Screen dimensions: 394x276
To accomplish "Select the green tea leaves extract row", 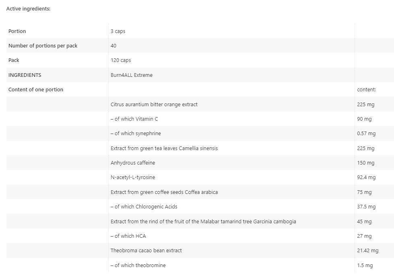I will [x=164, y=148].
